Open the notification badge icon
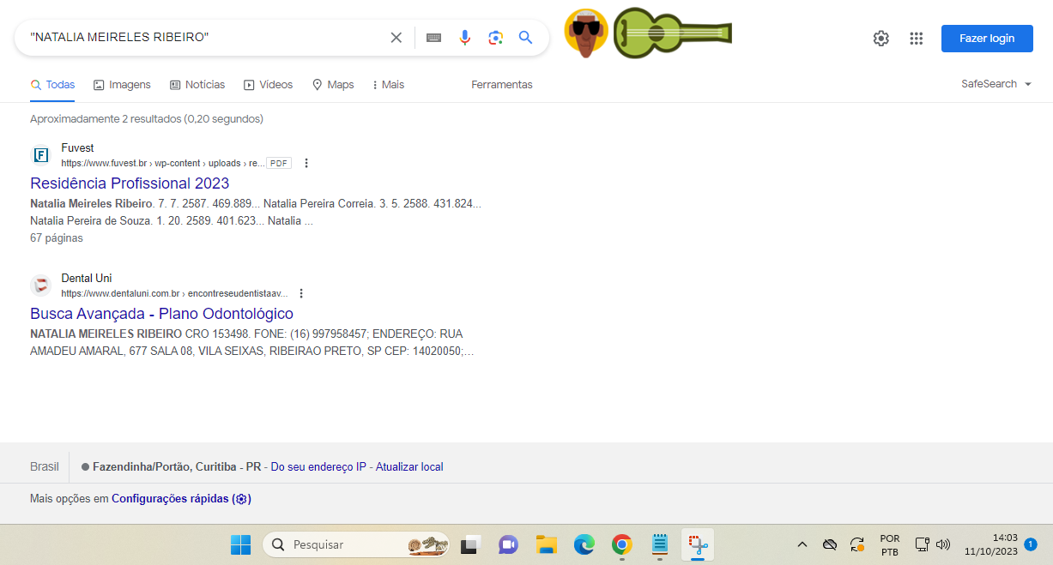The height and width of the screenshot is (565, 1053). point(1031,544)
